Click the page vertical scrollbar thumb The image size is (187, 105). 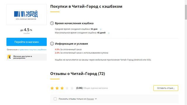[x=186, y=12]
